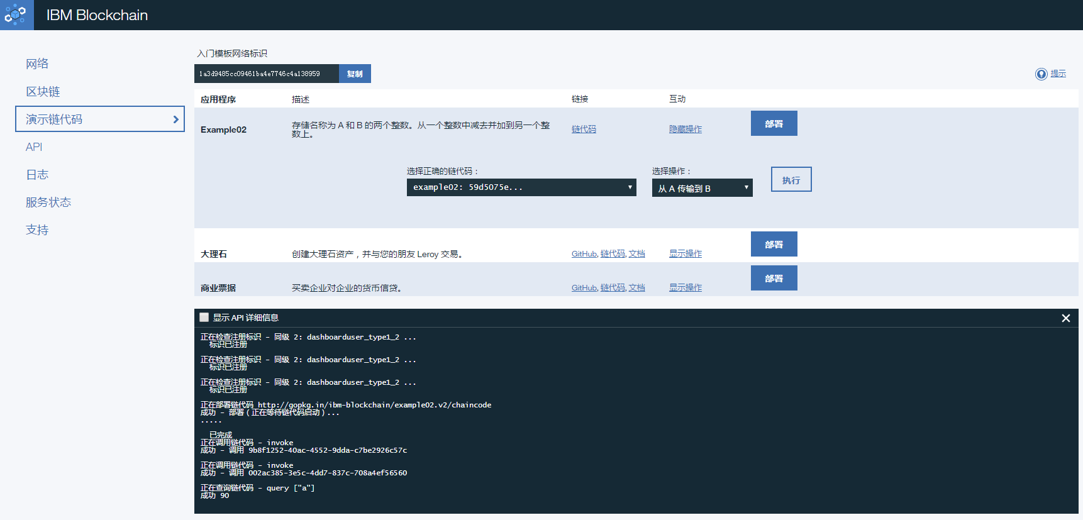The width and height of the screenshot is (1083, 520).
Task: Open the API sidebar item
Action: (x=34, y=147)
